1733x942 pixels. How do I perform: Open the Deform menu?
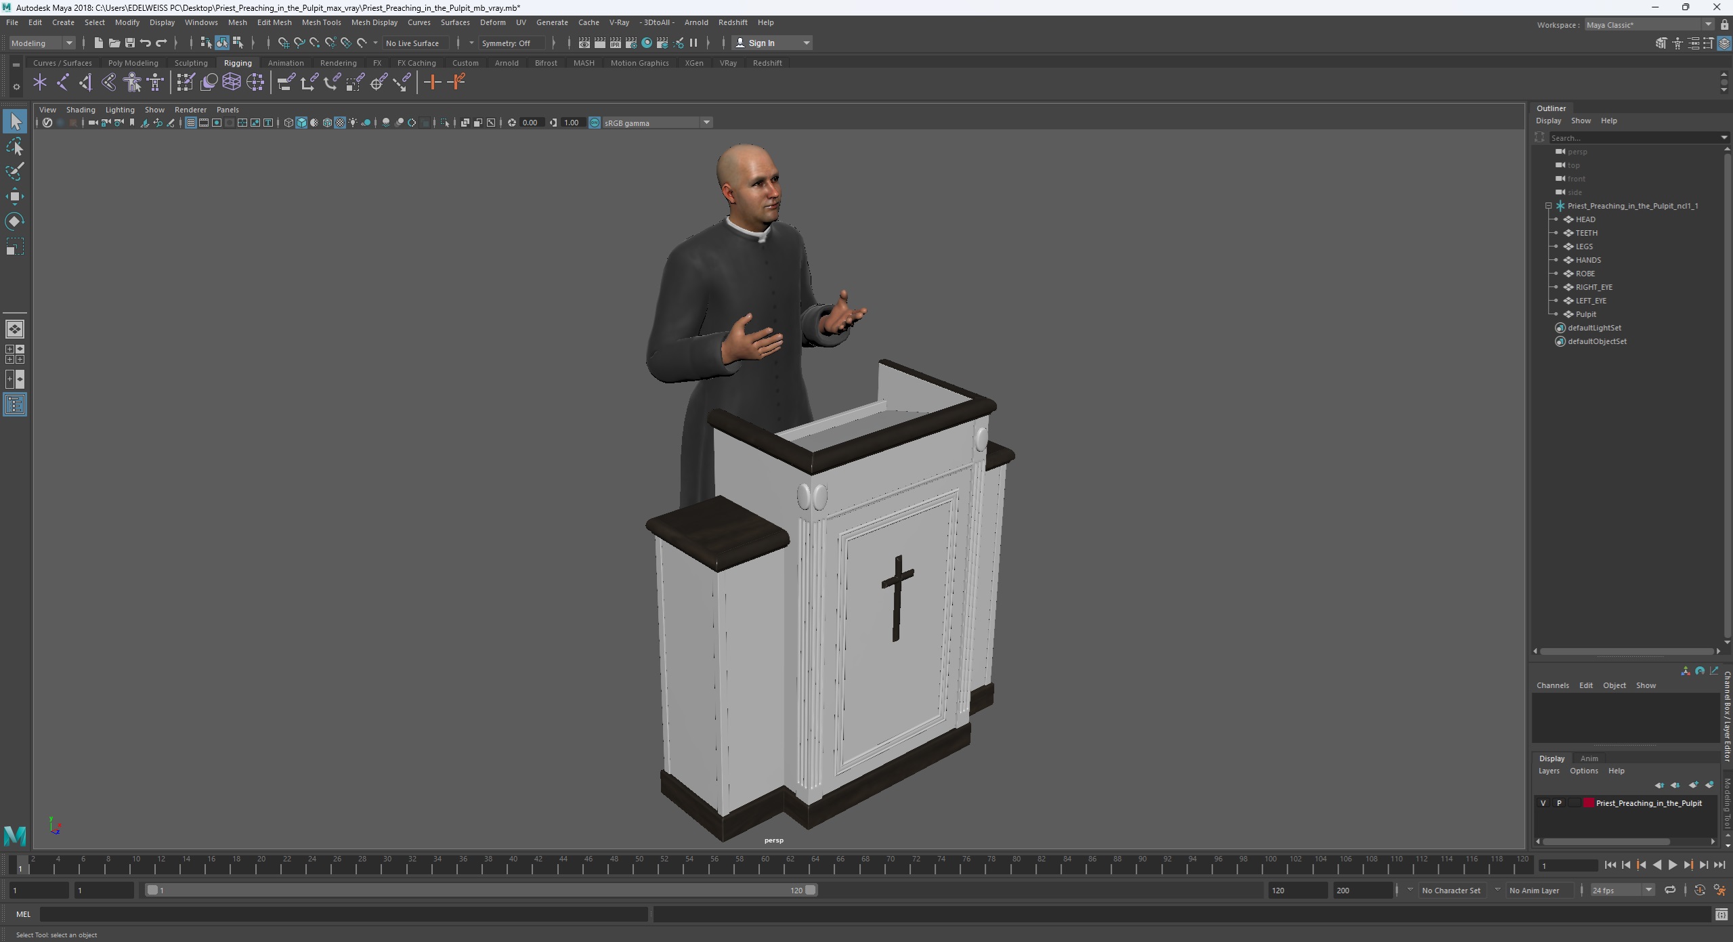pos(492,22)
